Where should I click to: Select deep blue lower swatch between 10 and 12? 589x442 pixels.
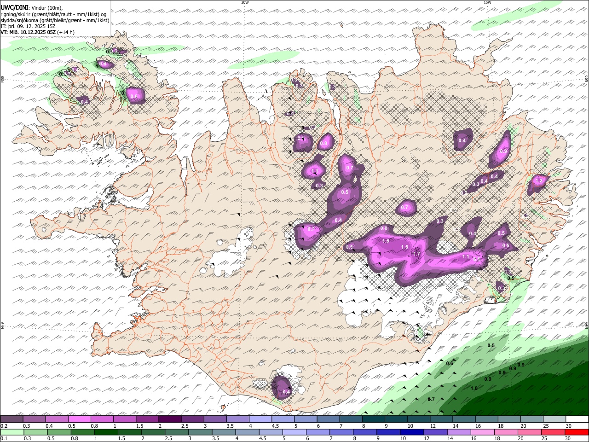coord(412,432)
